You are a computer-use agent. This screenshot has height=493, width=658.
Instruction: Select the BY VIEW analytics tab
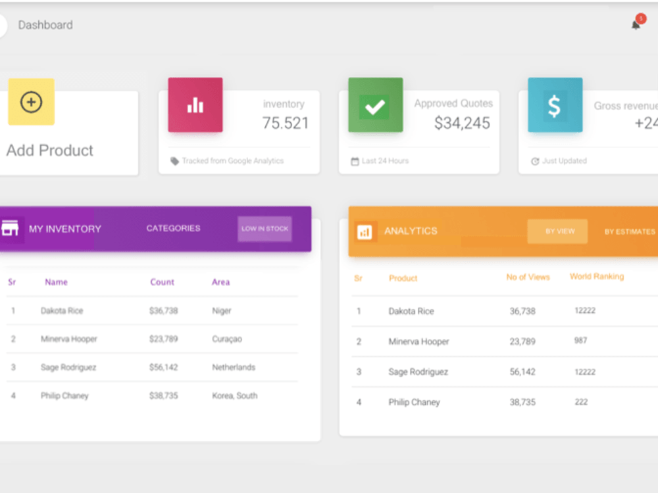tap(558, 231)
